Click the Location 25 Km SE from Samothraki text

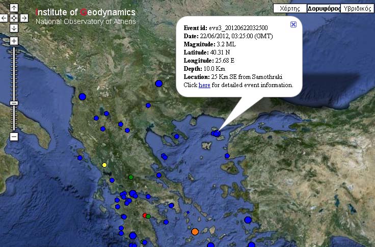point(233,77)
